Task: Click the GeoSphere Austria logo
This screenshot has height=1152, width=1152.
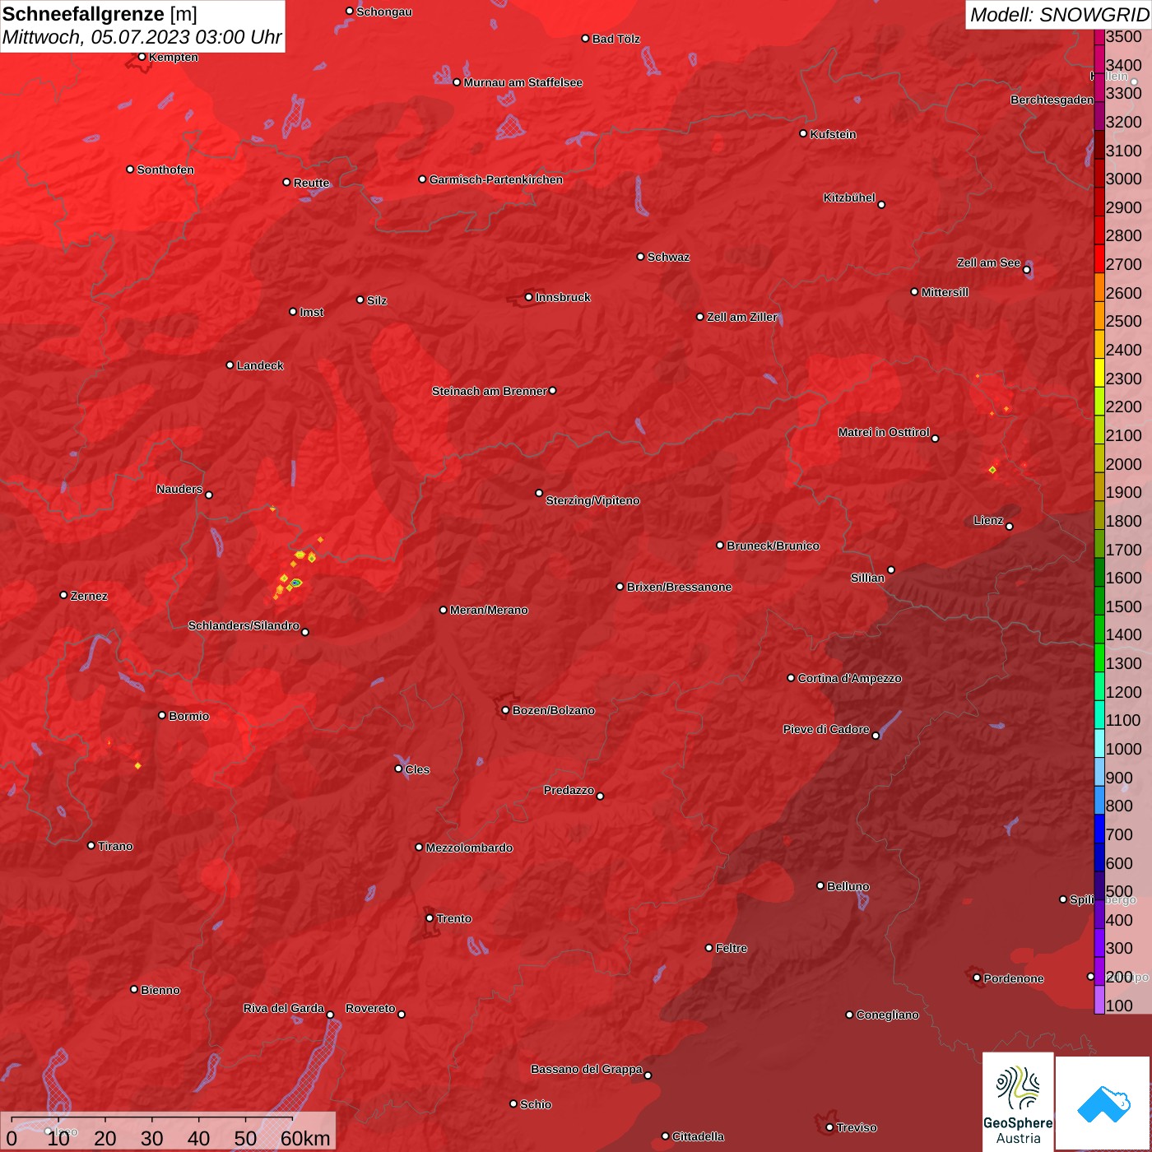Action: tap(1018, 1101)
